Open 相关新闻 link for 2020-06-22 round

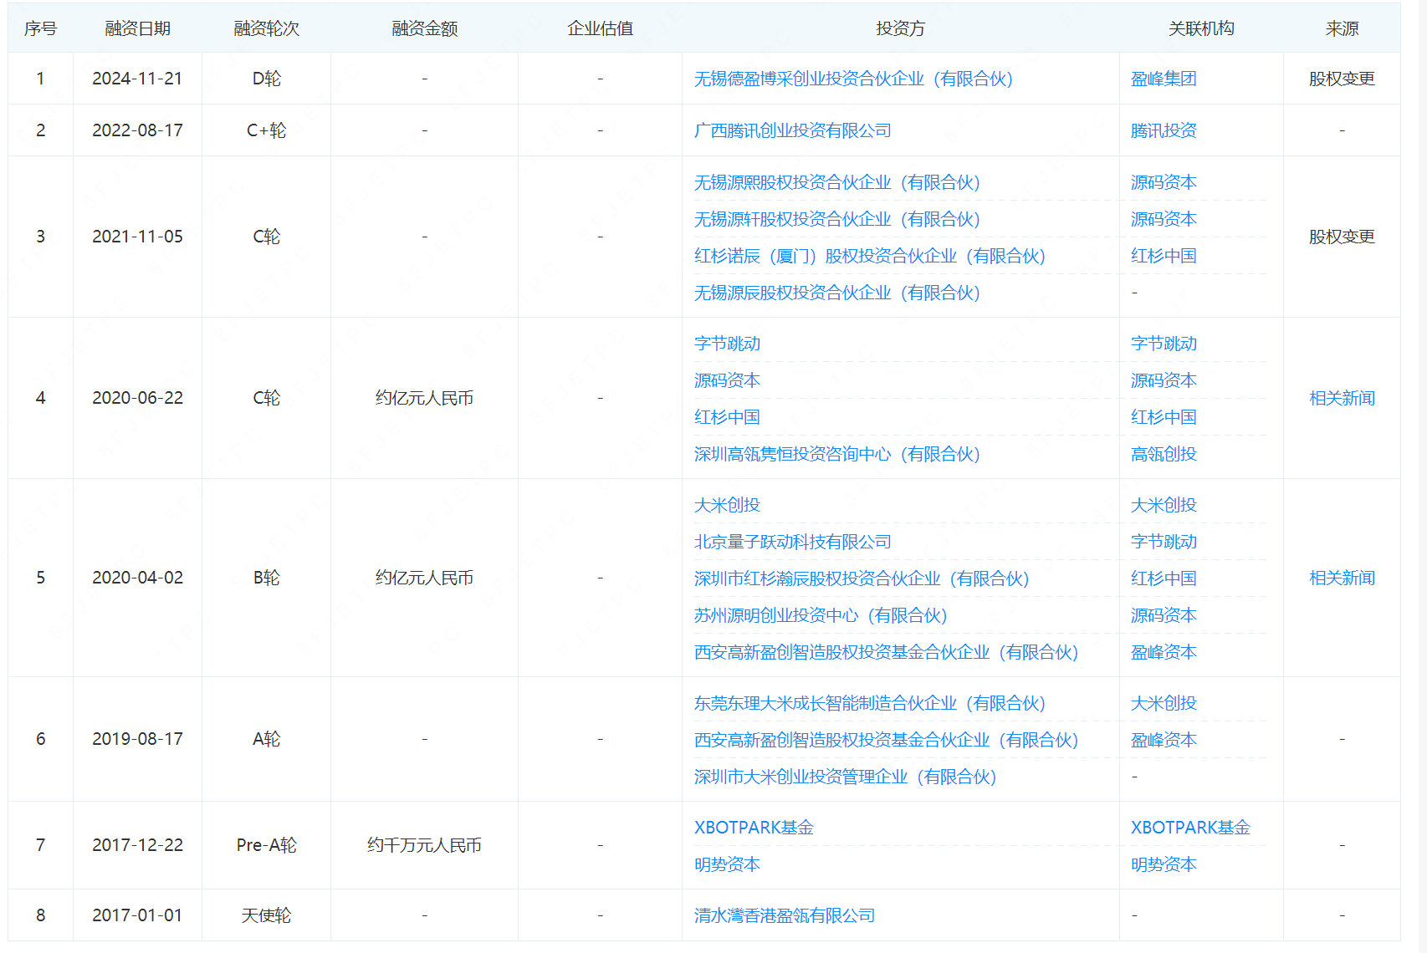(x=1342, y=398)
